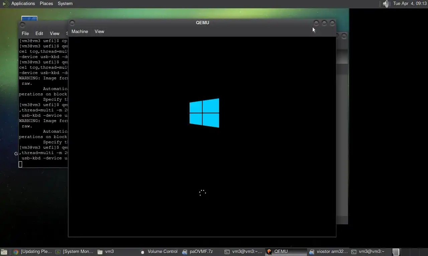Close the QEMU window
This screenshot has width=428, height=256.
coord(332,23)
